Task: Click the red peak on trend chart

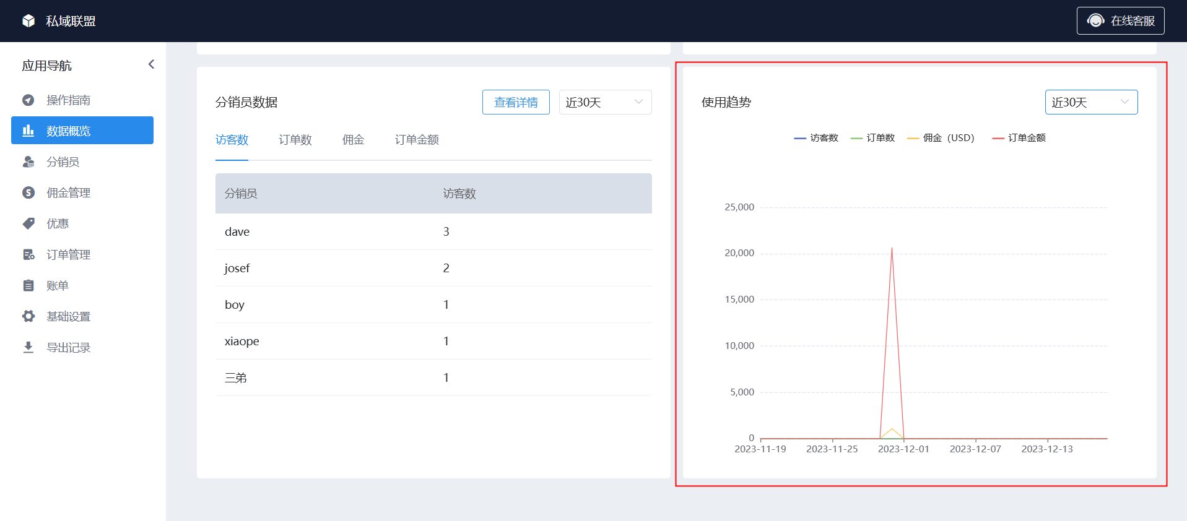Action: pyautogui.click(x=892, y=249)
